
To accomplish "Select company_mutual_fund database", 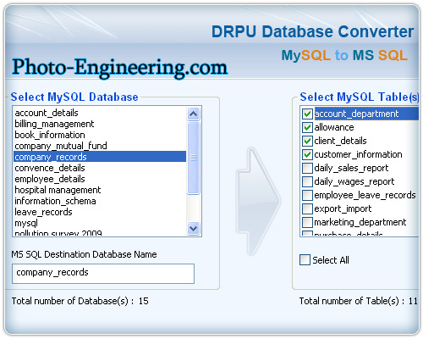I will coord(100,146).
